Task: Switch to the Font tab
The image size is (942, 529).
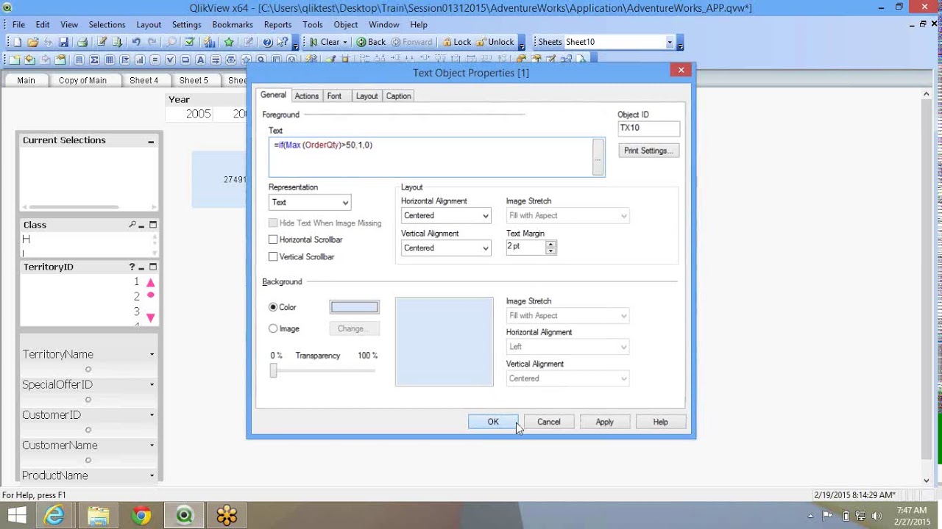Action: tap(334, 96)
